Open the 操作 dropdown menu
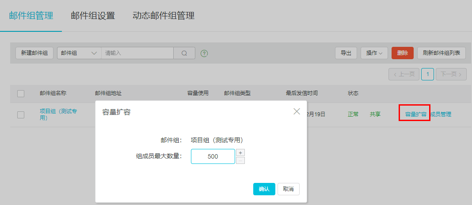 pyautogui.click(x=374, y=53)
